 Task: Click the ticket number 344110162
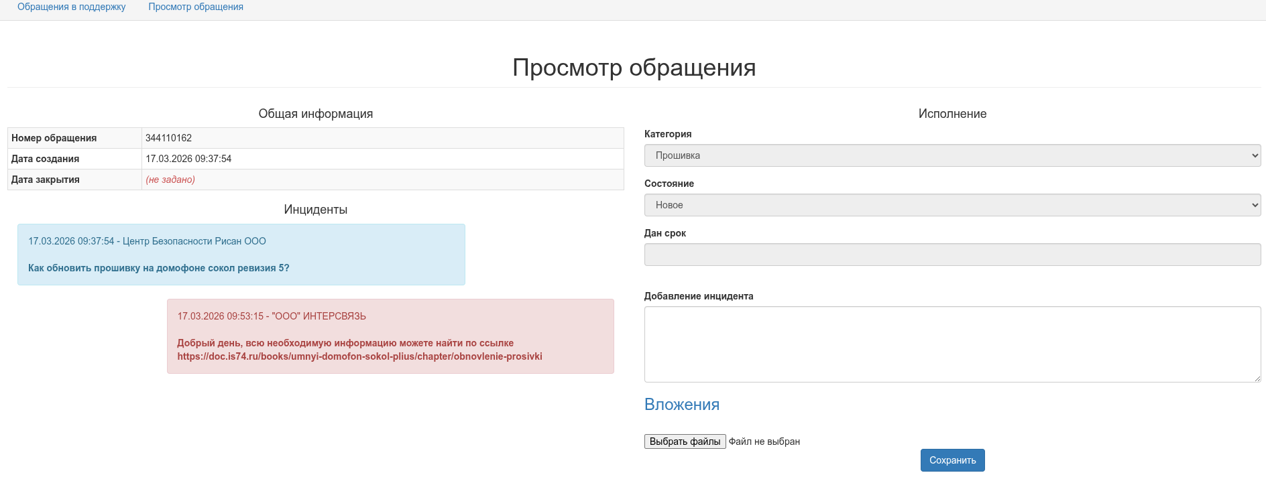pos(168,138)
